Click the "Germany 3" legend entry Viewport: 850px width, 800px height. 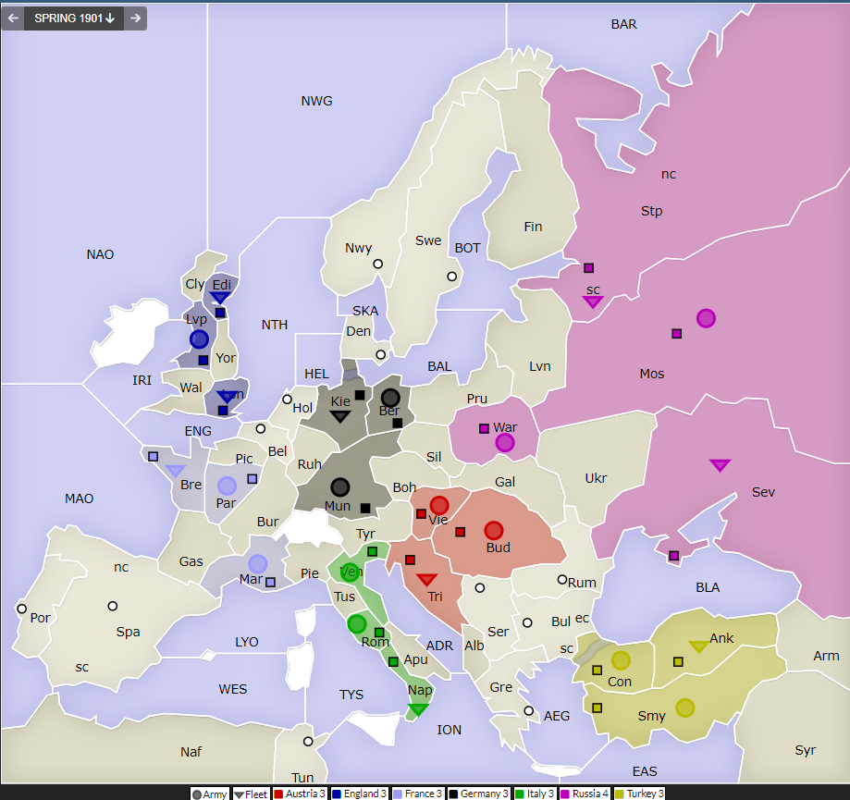(479, 794)
